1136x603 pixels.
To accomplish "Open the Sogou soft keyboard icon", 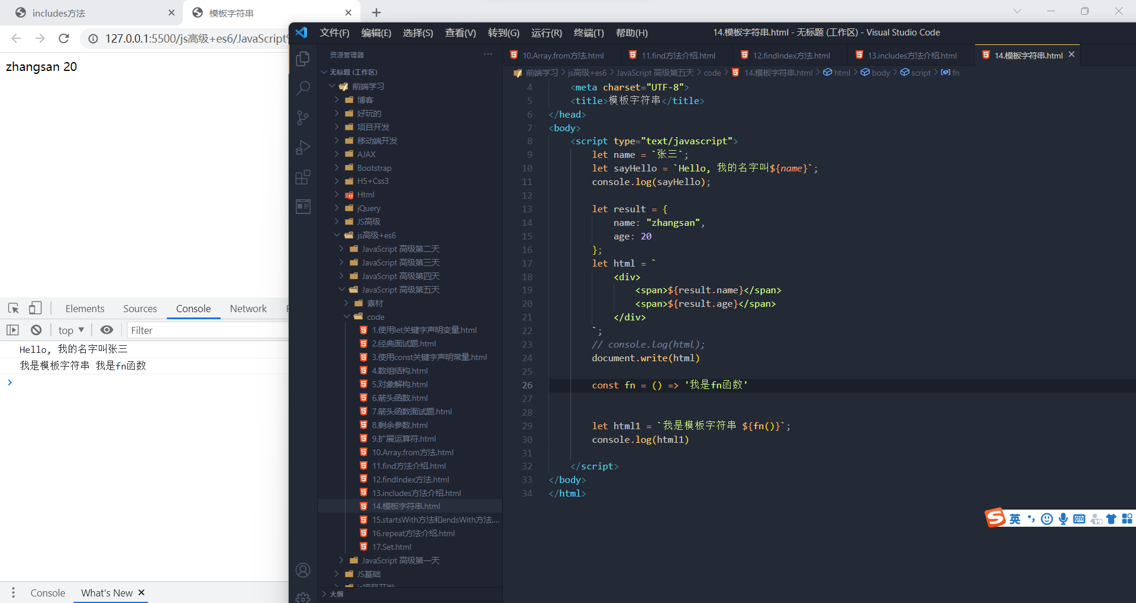I will point(1080,518).
